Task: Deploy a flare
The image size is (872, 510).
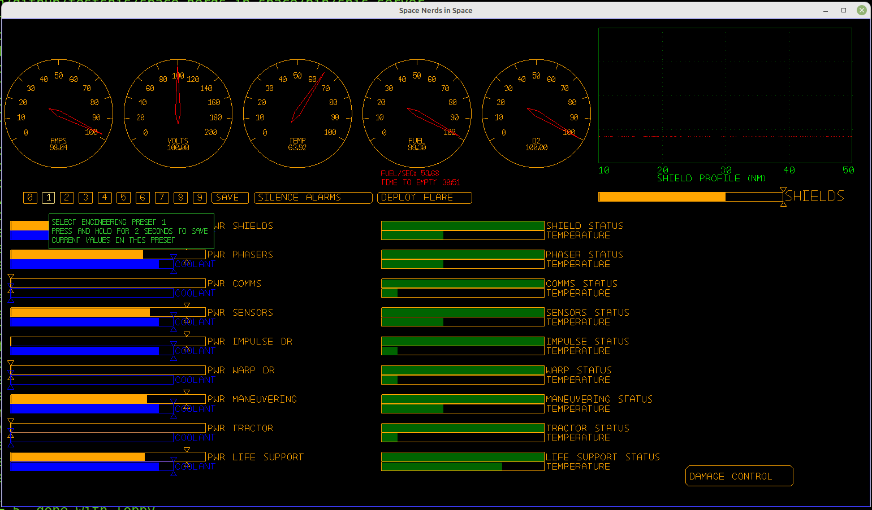Action: pos(425,198)
